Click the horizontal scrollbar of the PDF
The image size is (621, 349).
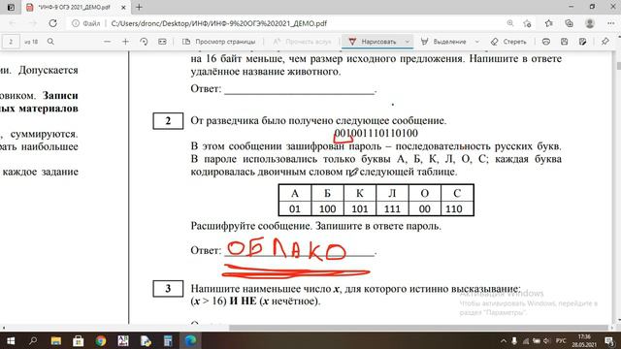[x=418, y=328]
